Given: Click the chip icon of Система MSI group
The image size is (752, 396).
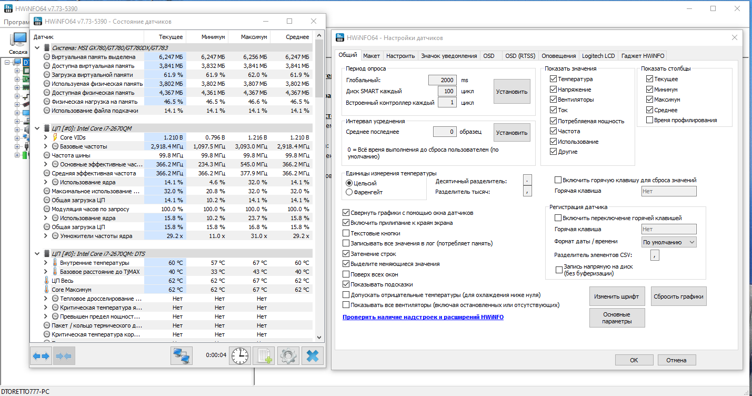Looking at the screenshot, I should pos(47,48).
